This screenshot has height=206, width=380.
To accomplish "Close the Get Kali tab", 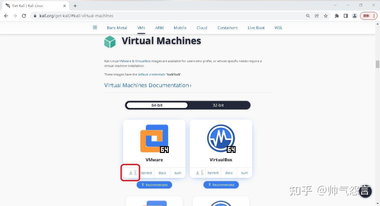I will (65, 6).
